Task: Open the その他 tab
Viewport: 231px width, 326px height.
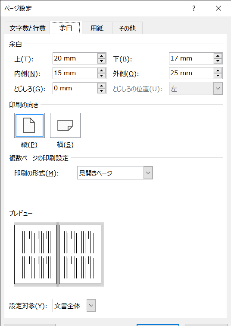Action: [x=127, y=28]
